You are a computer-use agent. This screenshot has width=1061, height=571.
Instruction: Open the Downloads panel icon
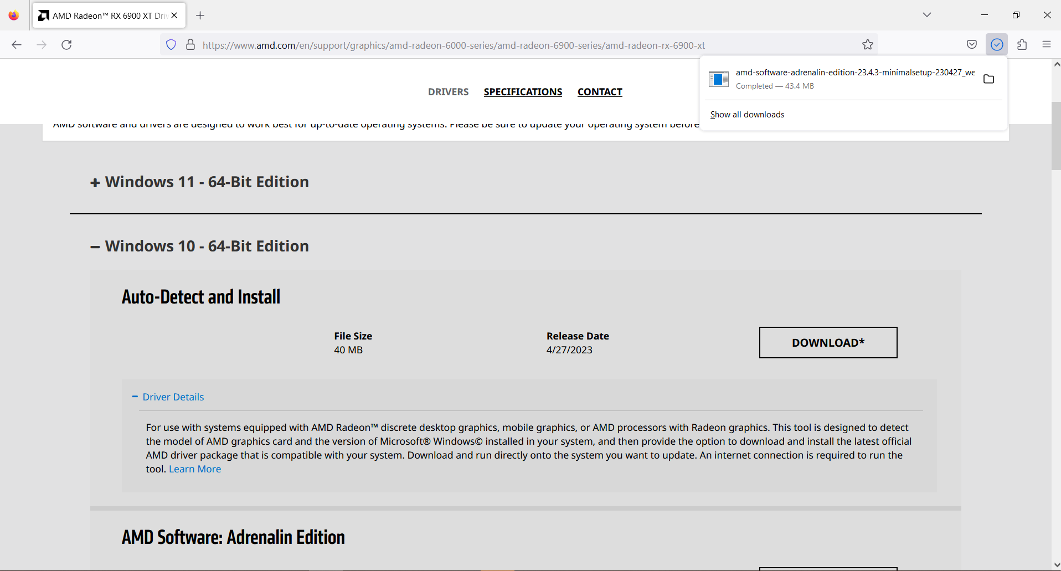996,44
